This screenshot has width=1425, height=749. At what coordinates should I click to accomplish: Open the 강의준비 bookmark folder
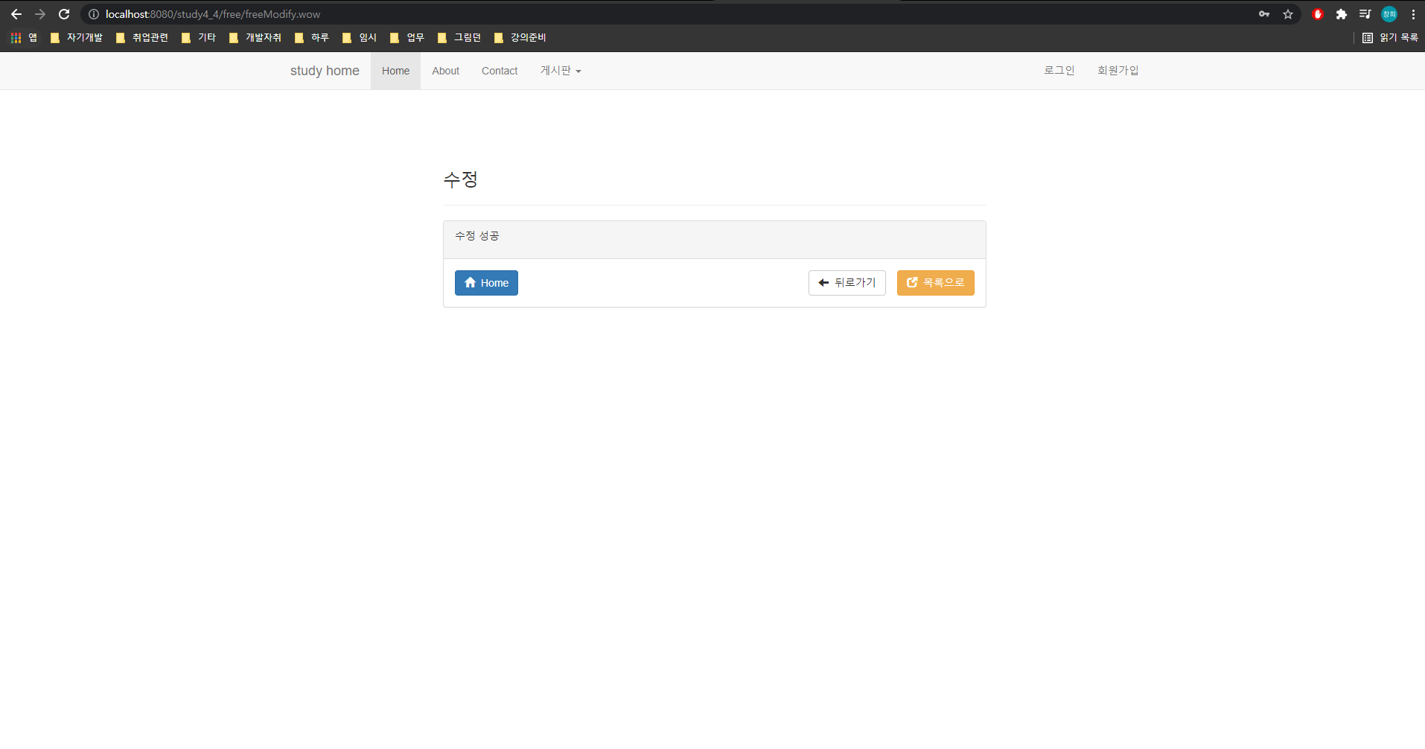click(520, 37)
